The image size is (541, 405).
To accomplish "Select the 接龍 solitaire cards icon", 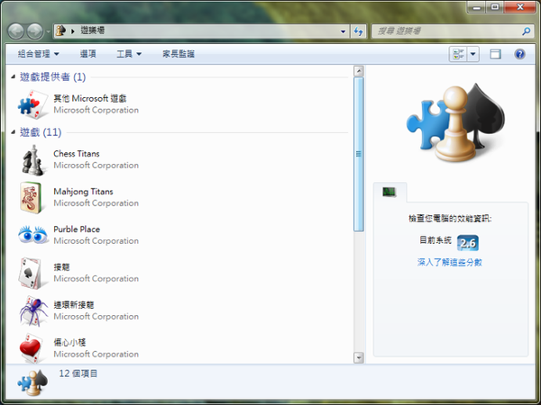I will click(x=31, y=273).
